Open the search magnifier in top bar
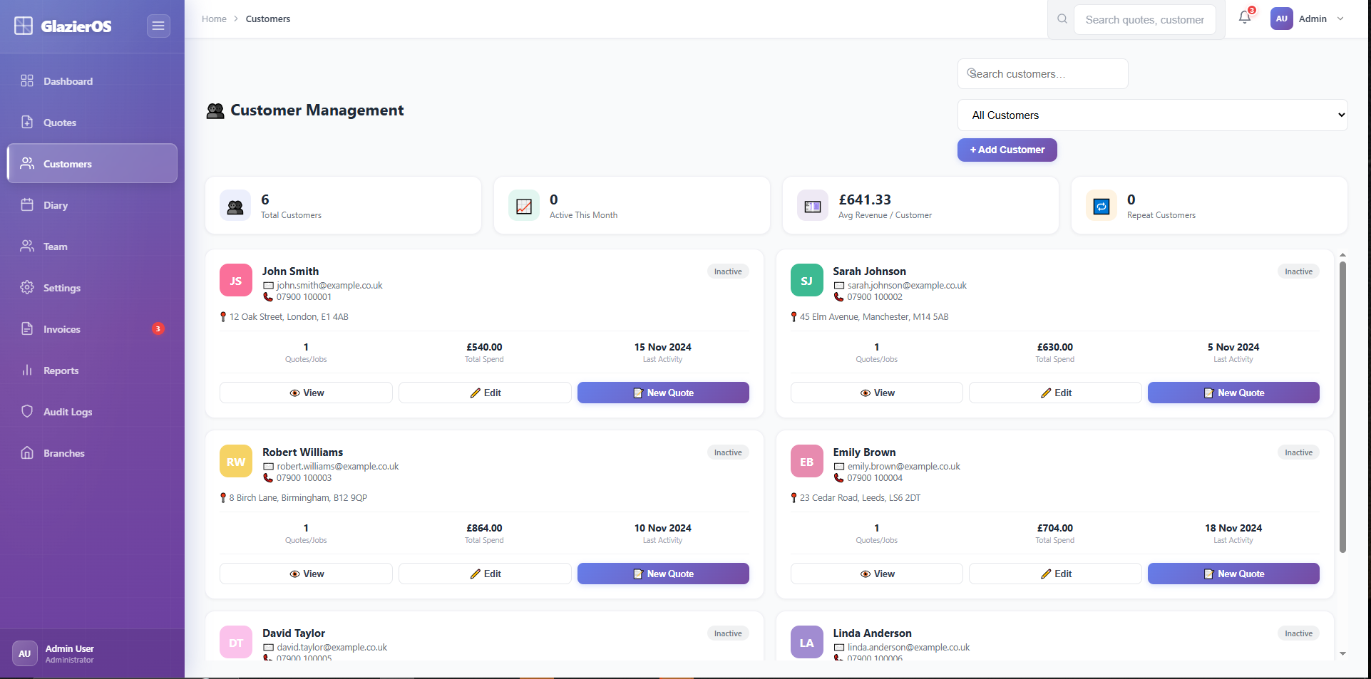 click(1062, 19)
